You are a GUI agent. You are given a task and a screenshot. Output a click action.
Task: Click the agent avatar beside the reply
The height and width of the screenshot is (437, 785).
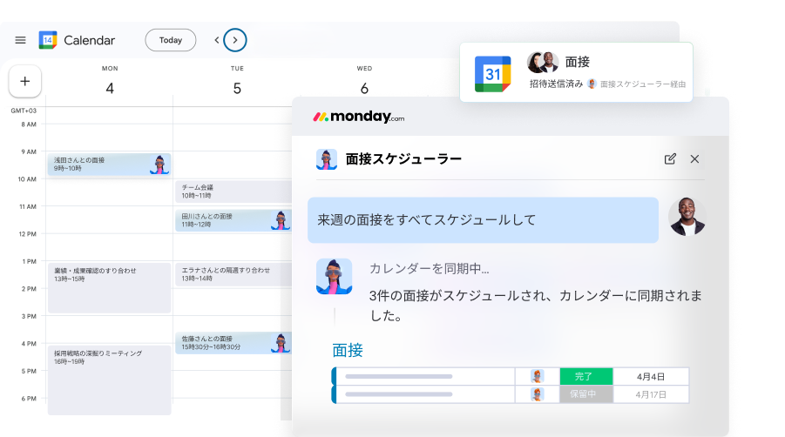click(334, 277)
